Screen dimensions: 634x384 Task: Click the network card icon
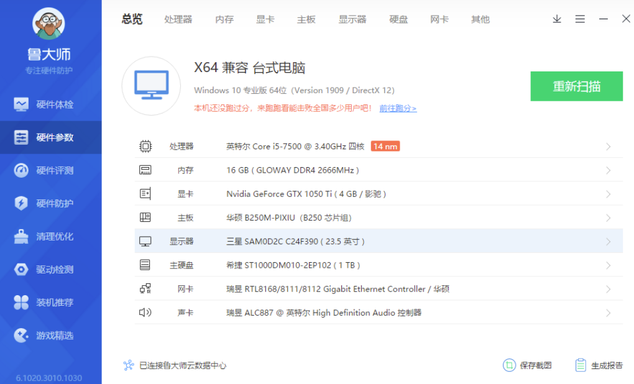click(x=145, y=288)
